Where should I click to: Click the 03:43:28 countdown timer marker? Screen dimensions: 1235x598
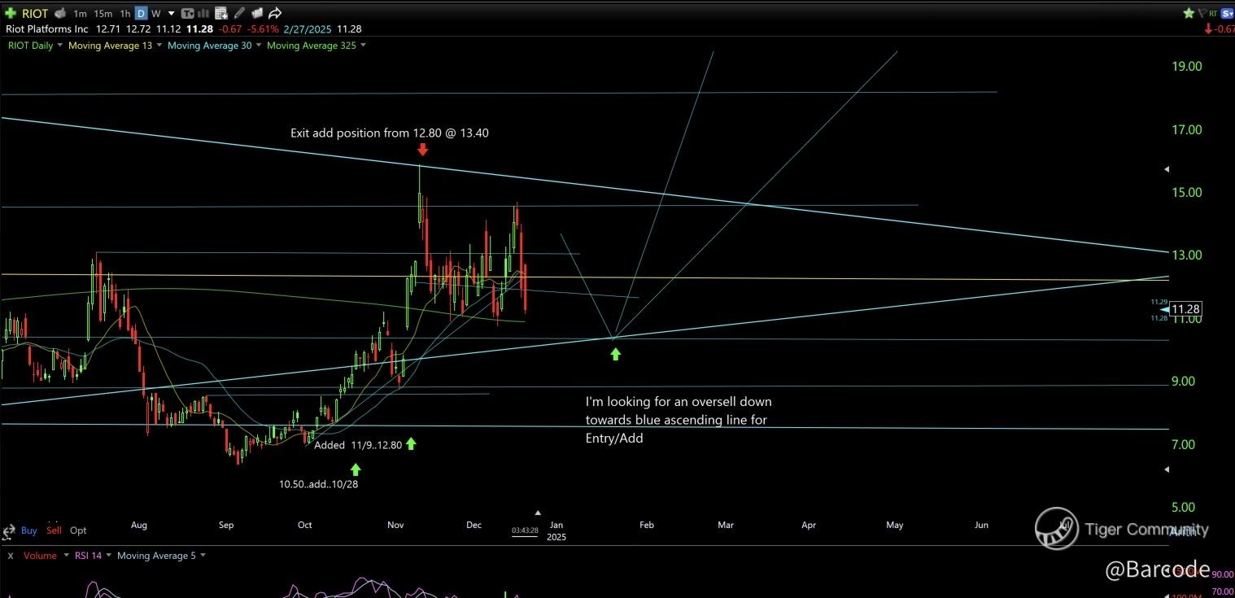click(525, 530)
